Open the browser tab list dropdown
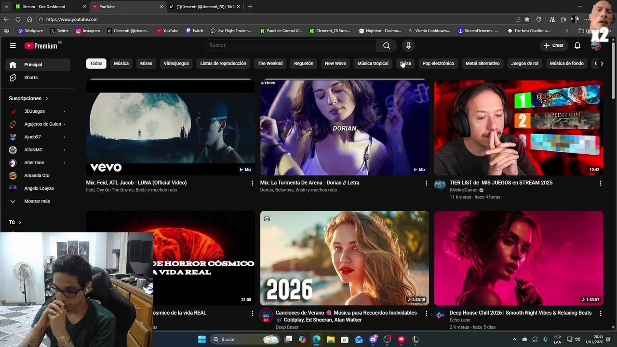 pyautogui.click(x=6, y=7)
